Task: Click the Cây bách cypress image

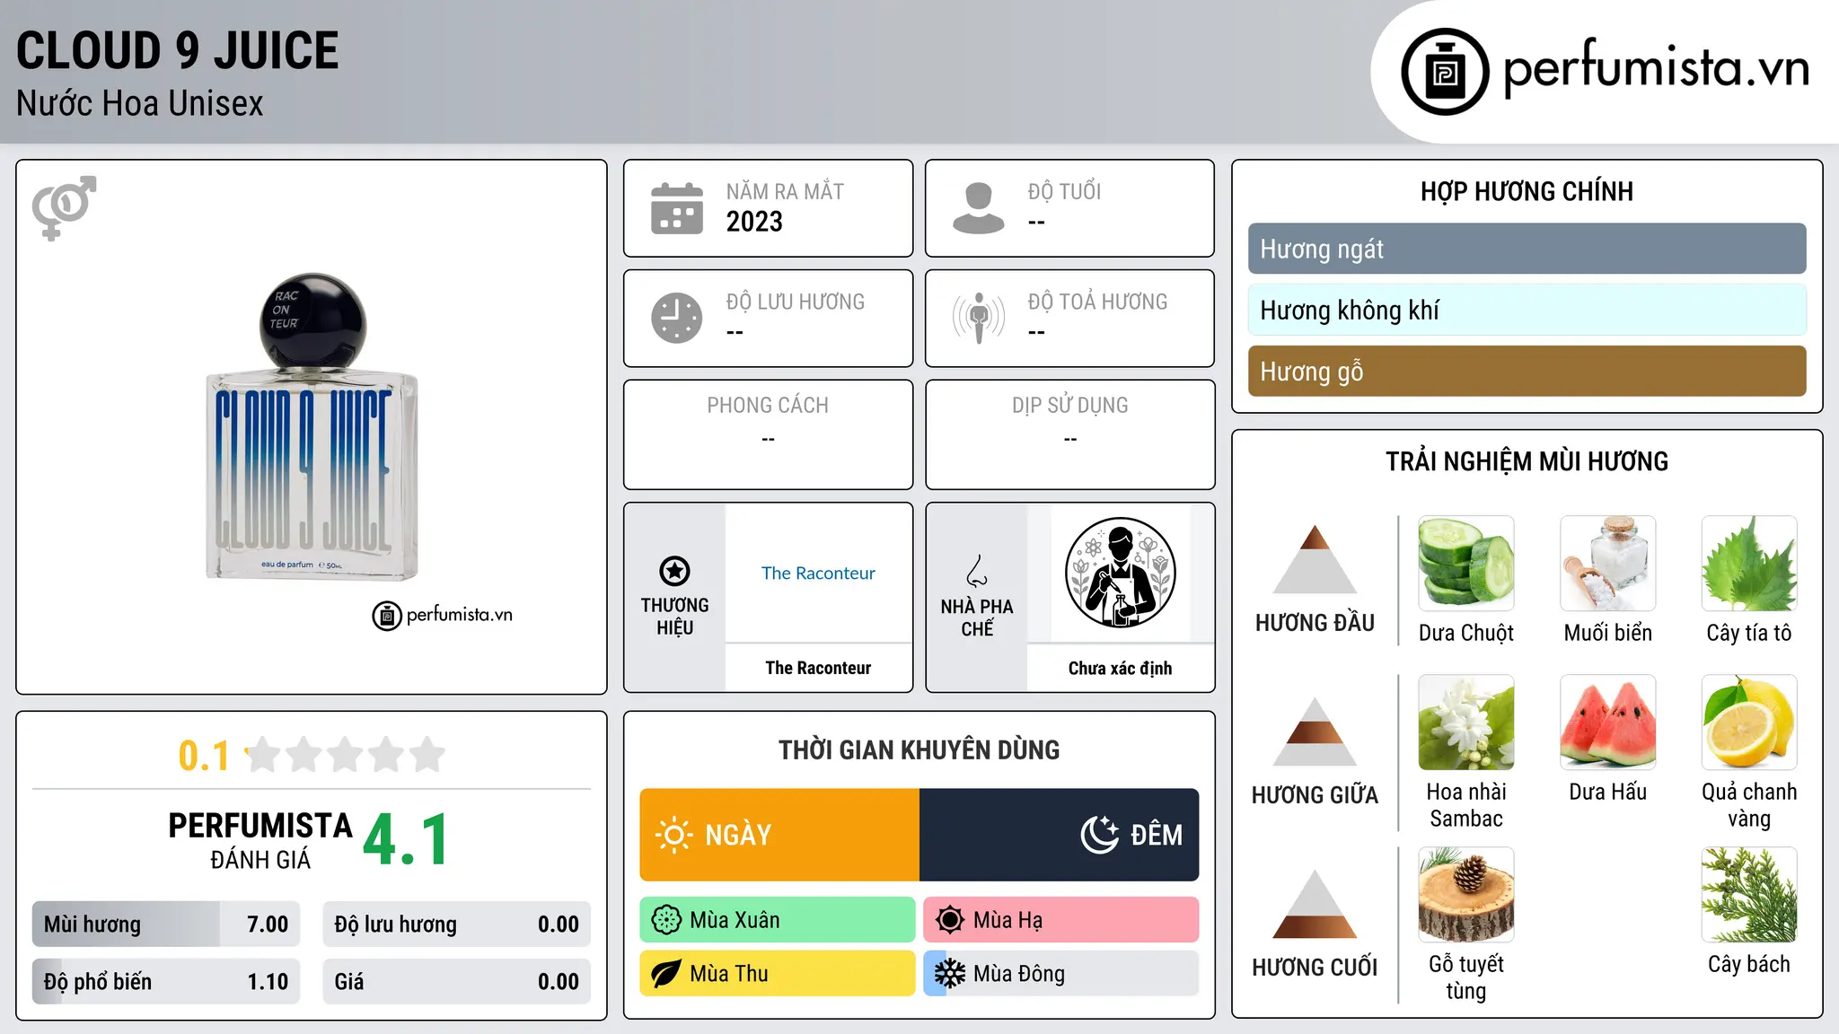Action: pyautogui.click(x=1749, y=895)
